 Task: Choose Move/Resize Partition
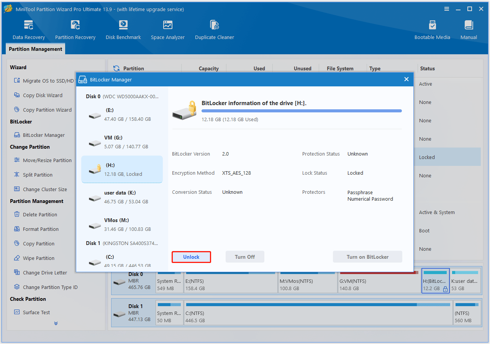(x=43, y=160)
